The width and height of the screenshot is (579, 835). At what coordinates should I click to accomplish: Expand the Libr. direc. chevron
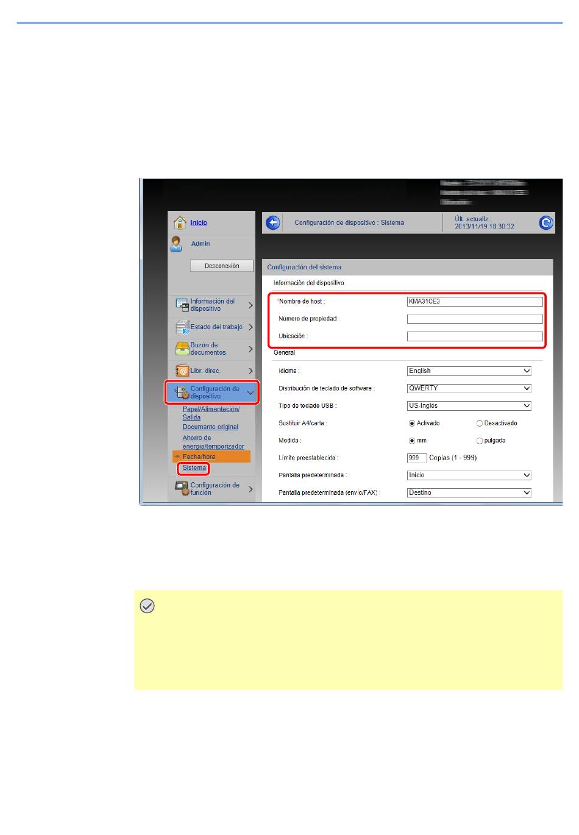[250, 371]
